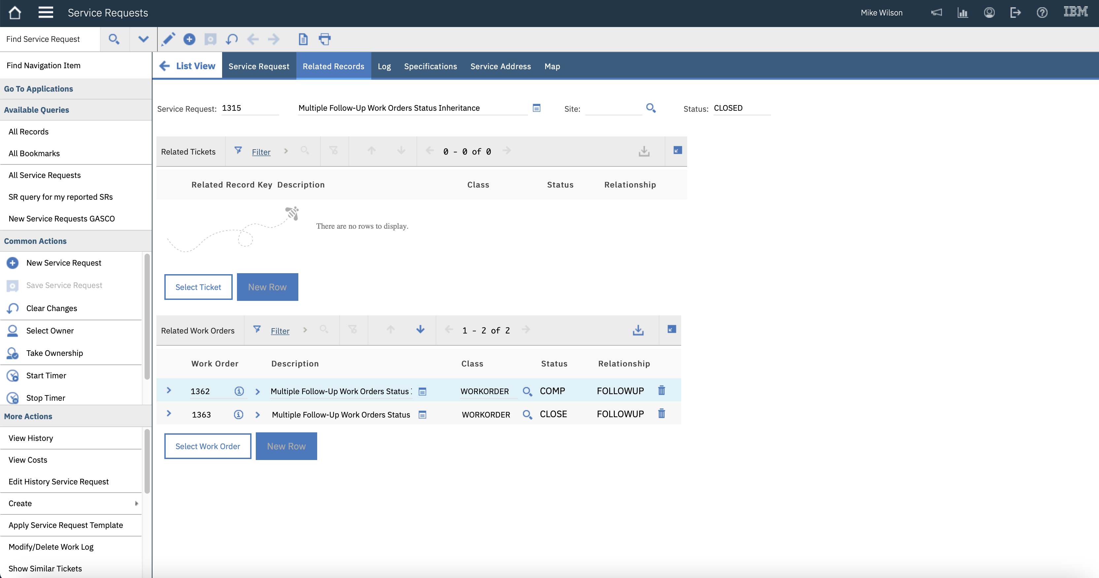
Task: Click the info icon beside work order 1363
Action: pos(239,415)
